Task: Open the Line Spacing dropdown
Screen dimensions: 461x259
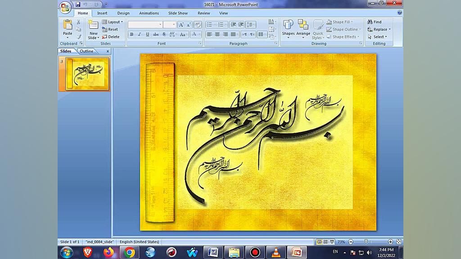Action: pyautogui.click(x=250, y=25)
